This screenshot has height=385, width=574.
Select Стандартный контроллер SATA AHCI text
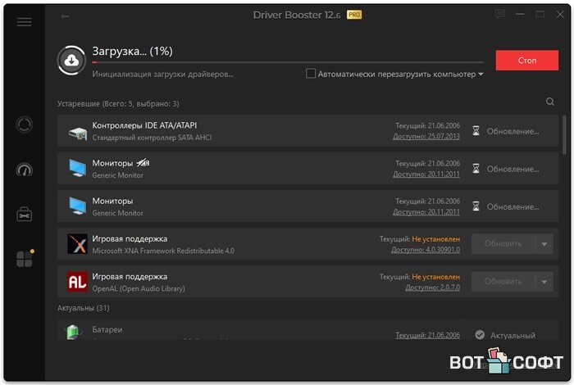point(152,138)
